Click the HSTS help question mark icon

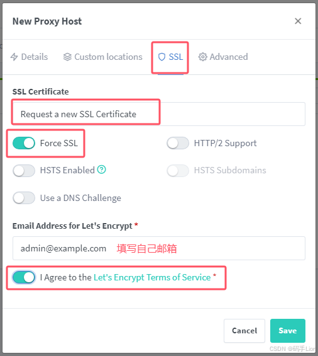101,169
